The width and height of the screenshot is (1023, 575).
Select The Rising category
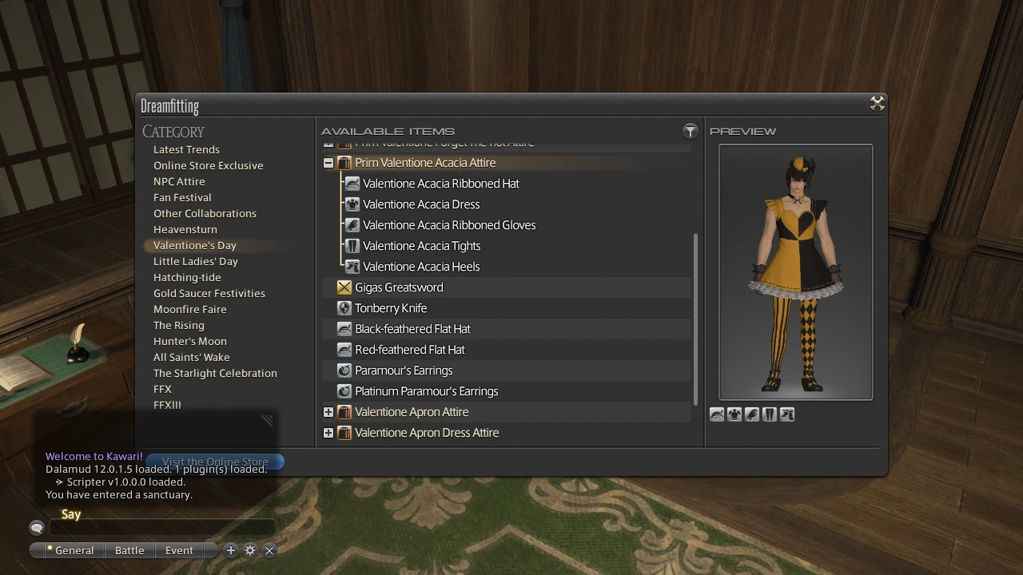pyautogui.click(x=179, y=325)
